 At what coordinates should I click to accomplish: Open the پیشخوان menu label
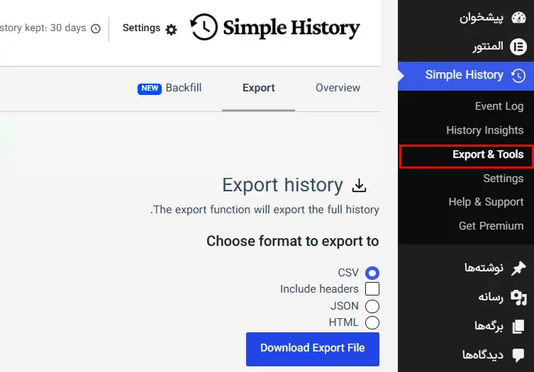pyautogui.click(x=482, y=18)
